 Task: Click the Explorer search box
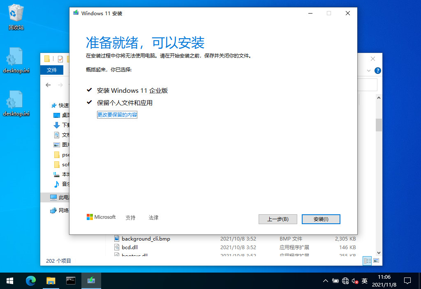click(x=367, y=85)
